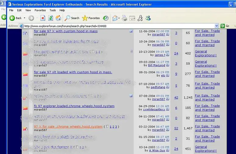Click the Go button next to address
The height and width of the screenshot is (154, 236).
pos(225,26)
